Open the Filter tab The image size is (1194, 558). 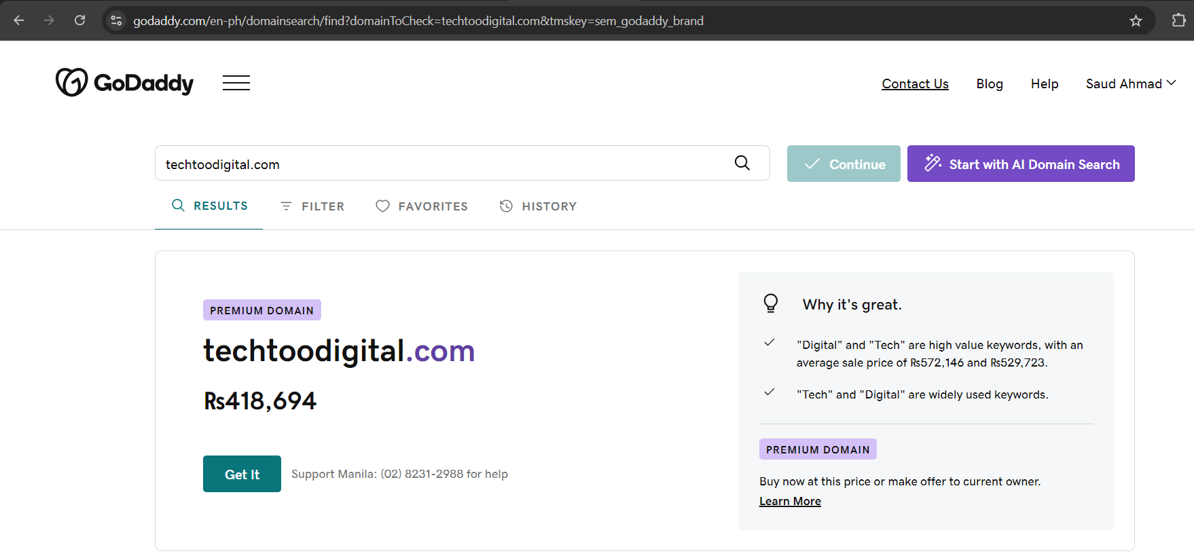tap(312, 206)
